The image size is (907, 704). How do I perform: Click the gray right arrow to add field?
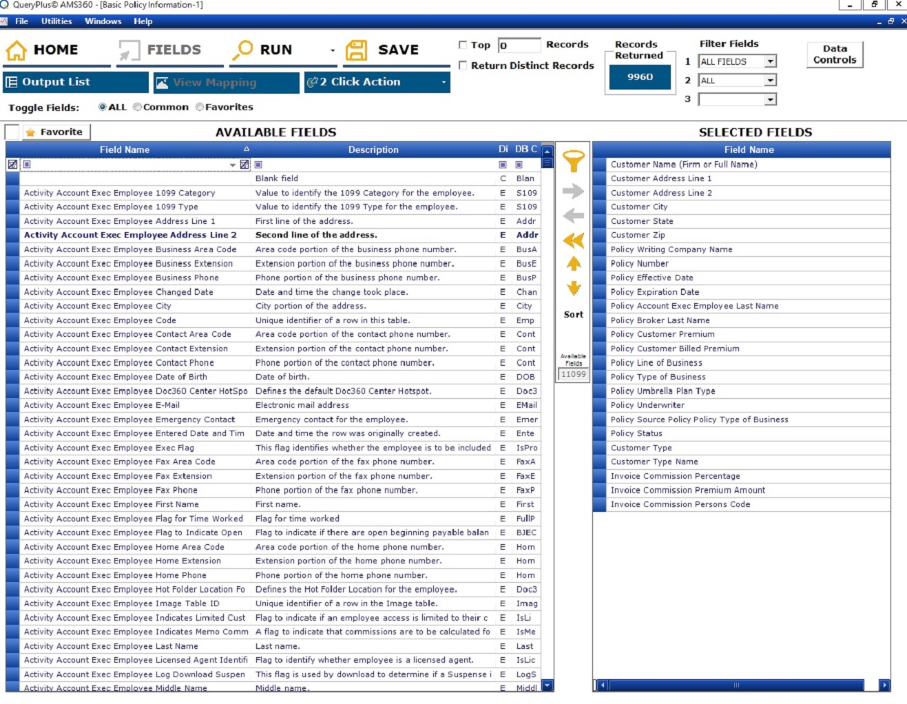pos(574,191)
